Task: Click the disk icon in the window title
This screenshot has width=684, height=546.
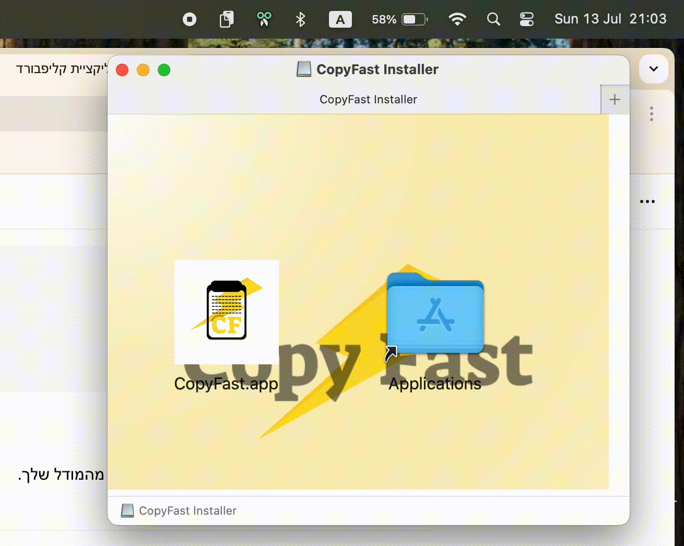Action: [x=304, y=69]
